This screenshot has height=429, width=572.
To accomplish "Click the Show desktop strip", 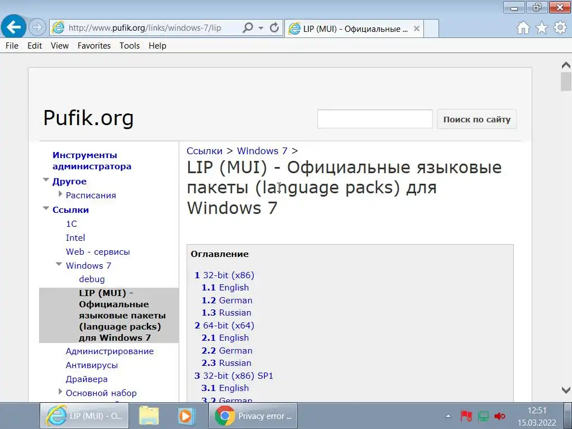I will coord(568,416).
